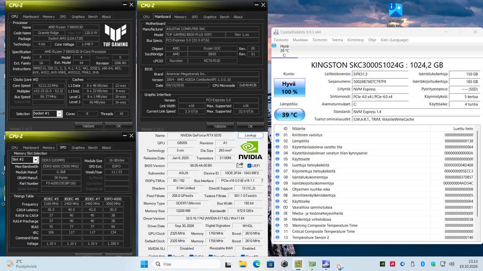Open the Snipping Tool taskbar icon
The image size is (483, 271).
340,266
